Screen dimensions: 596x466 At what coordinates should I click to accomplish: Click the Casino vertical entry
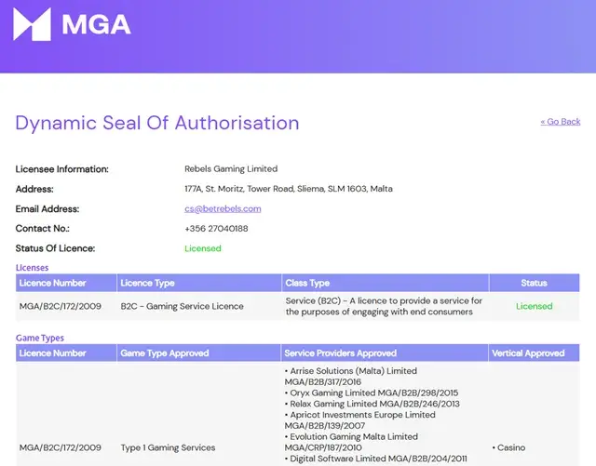pos(508,447)
